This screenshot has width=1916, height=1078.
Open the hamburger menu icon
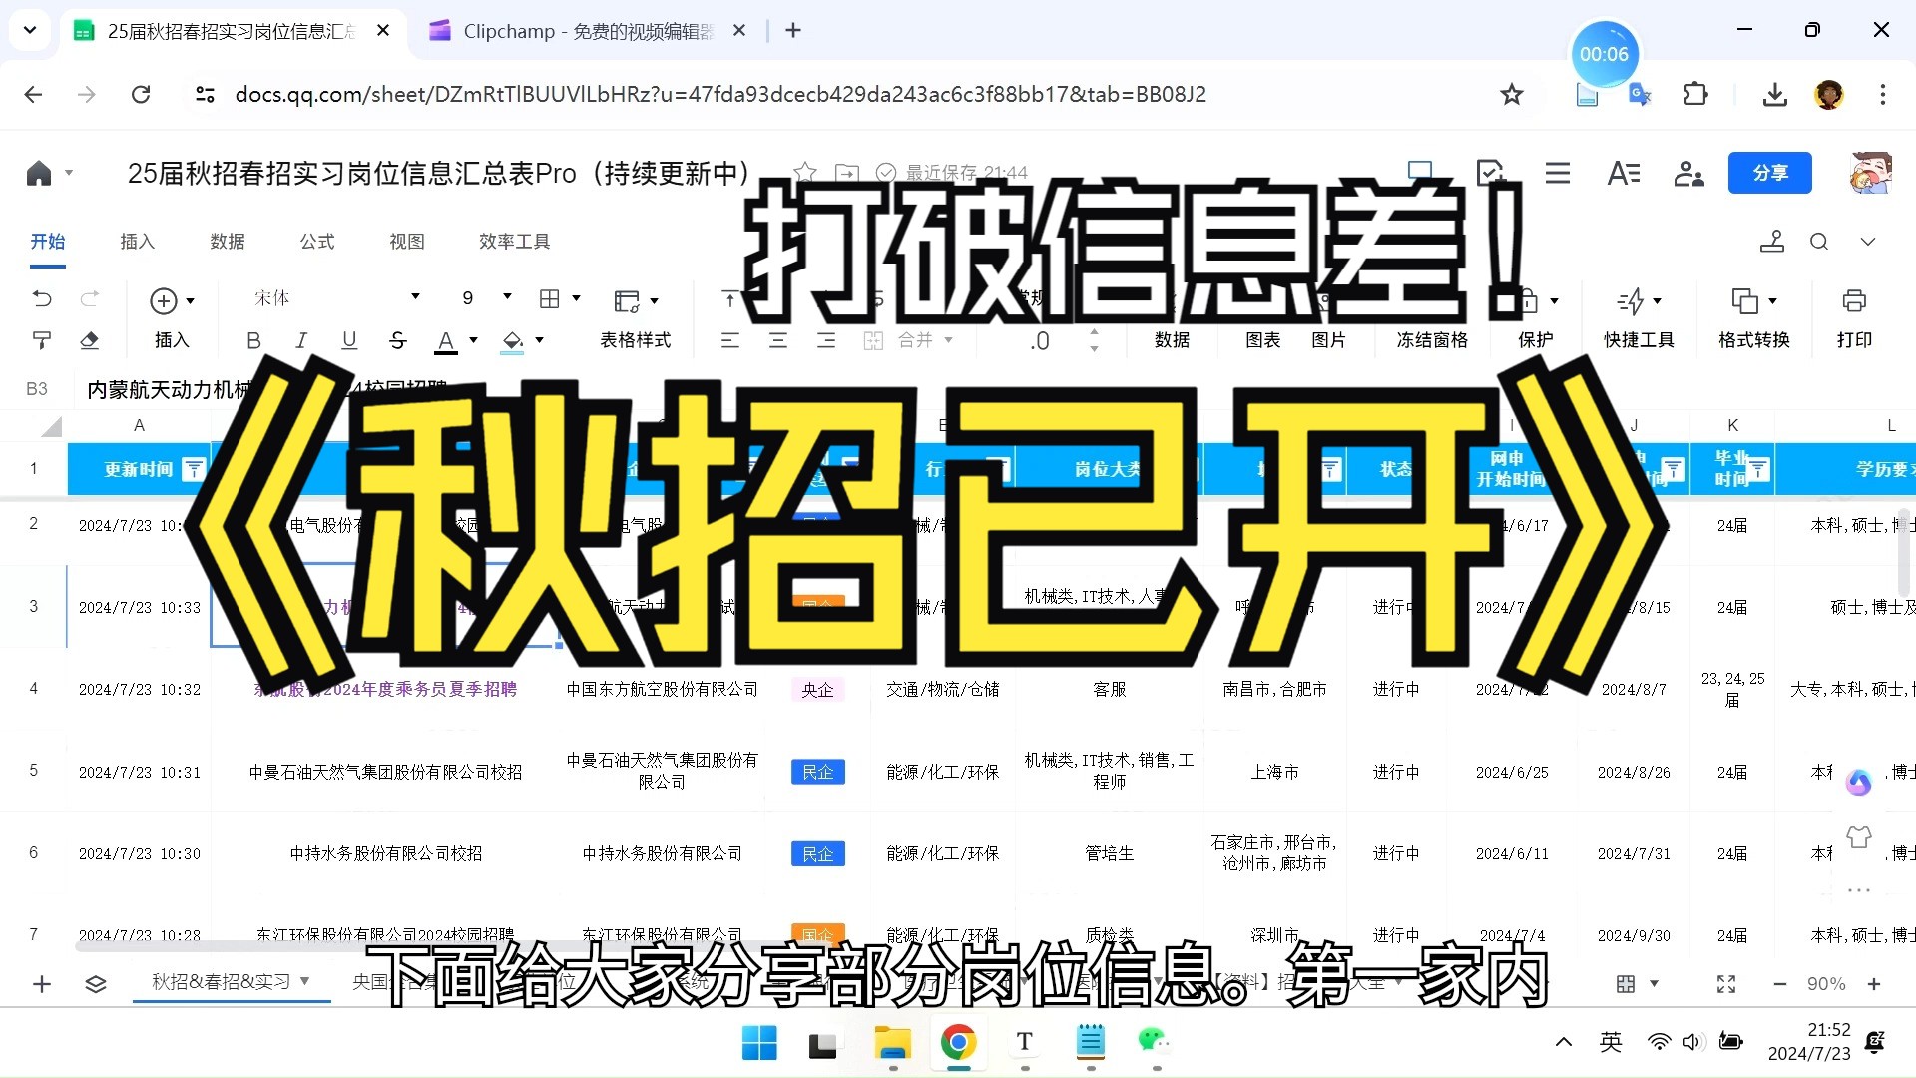point(1558,173)
